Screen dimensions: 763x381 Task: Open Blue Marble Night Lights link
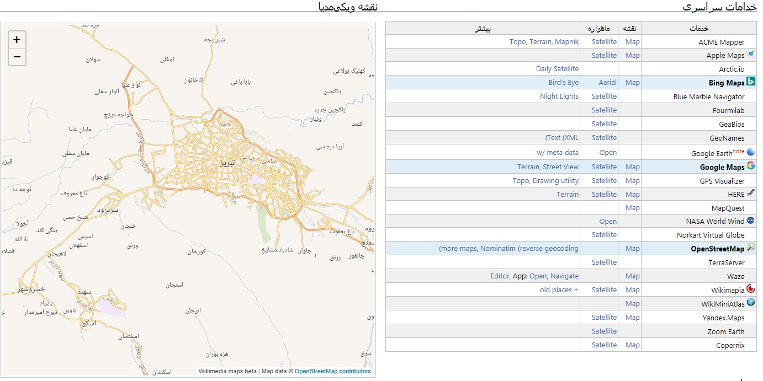559,96
